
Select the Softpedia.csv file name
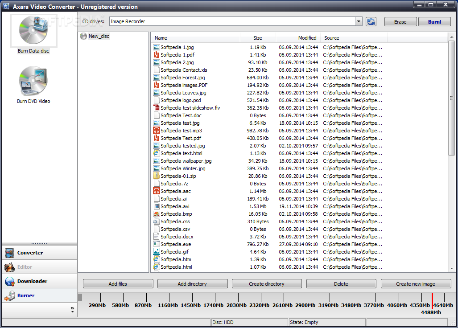175,230
